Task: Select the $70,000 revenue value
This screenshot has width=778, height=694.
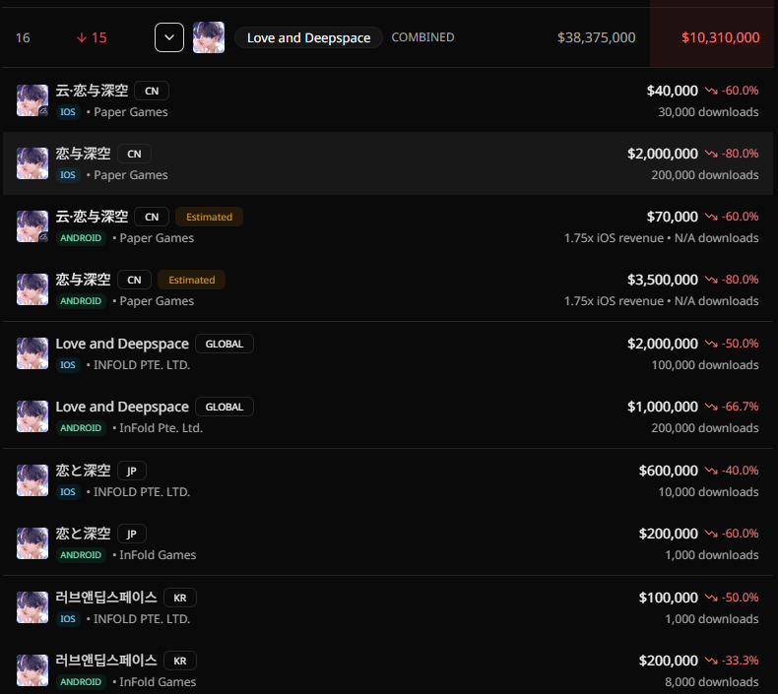Action: 673,217
